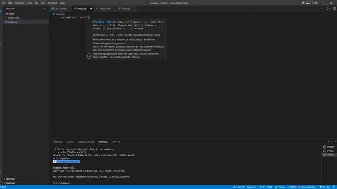337x189 pixels.
Task: Select Python interpreter 3.10 64-bit
Action: (x=302, y=187)
